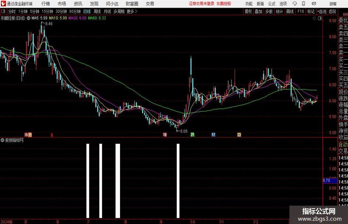Open the 交易 menu

tap(150, 4)
